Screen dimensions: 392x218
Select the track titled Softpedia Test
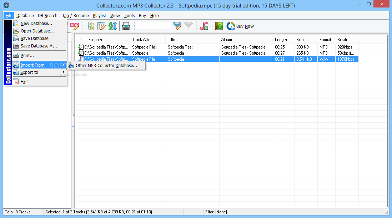(180, 47)
